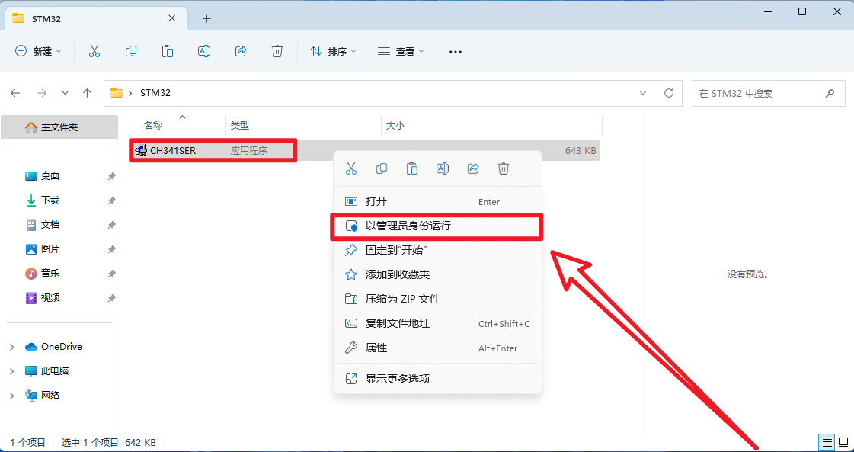Click the Rename icon in the context menu
Image resolution: width=854 pixels, height=452 pixels.
tap(443, 168)
